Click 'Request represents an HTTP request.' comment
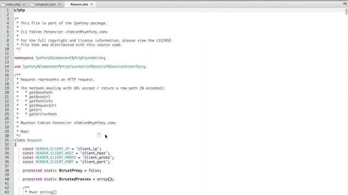This screenshot has height=195, width=348. click(58, 80)
